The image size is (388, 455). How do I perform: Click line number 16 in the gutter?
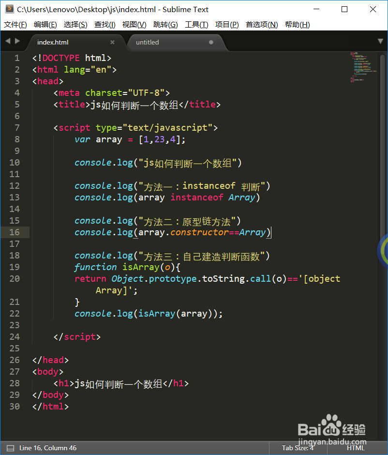[x=15, y=232]
